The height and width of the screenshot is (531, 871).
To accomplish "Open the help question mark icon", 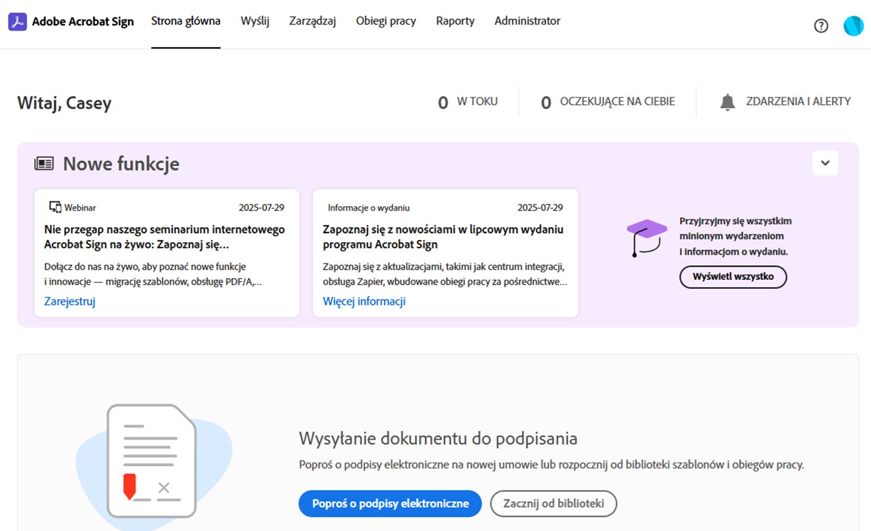I will coord(821,25).
